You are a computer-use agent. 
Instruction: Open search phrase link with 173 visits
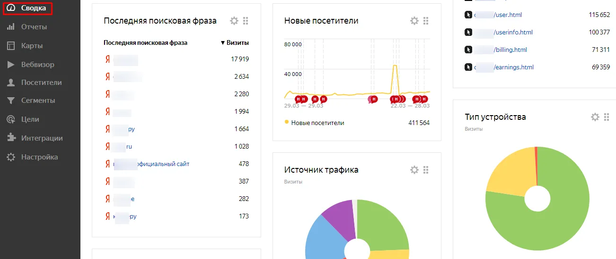[x=125, y=216]
